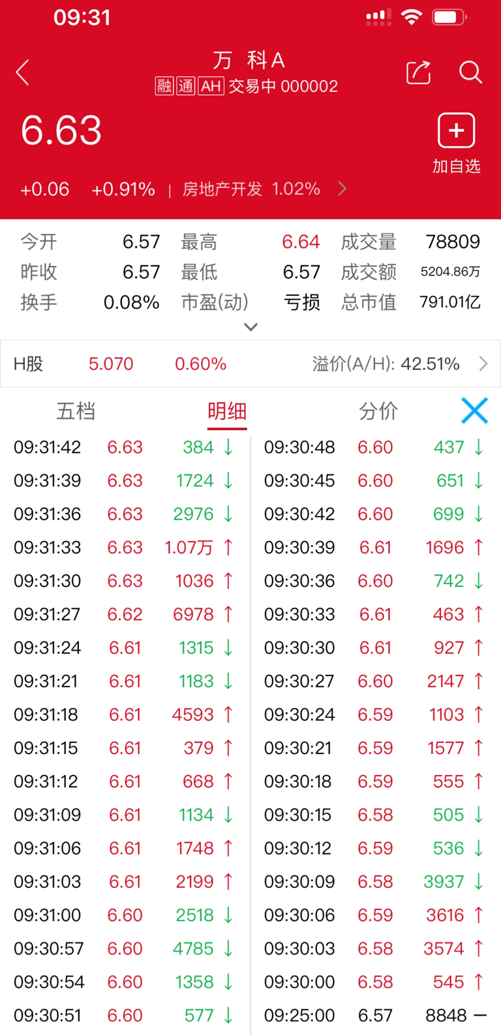Tap down arrow on 09:31:39 row
Viewport: 501px width, 1035px height.
pyautogui.click(x=228, y=480)
